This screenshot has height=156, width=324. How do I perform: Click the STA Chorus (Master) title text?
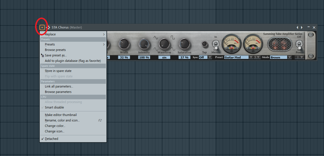(67, 27)
